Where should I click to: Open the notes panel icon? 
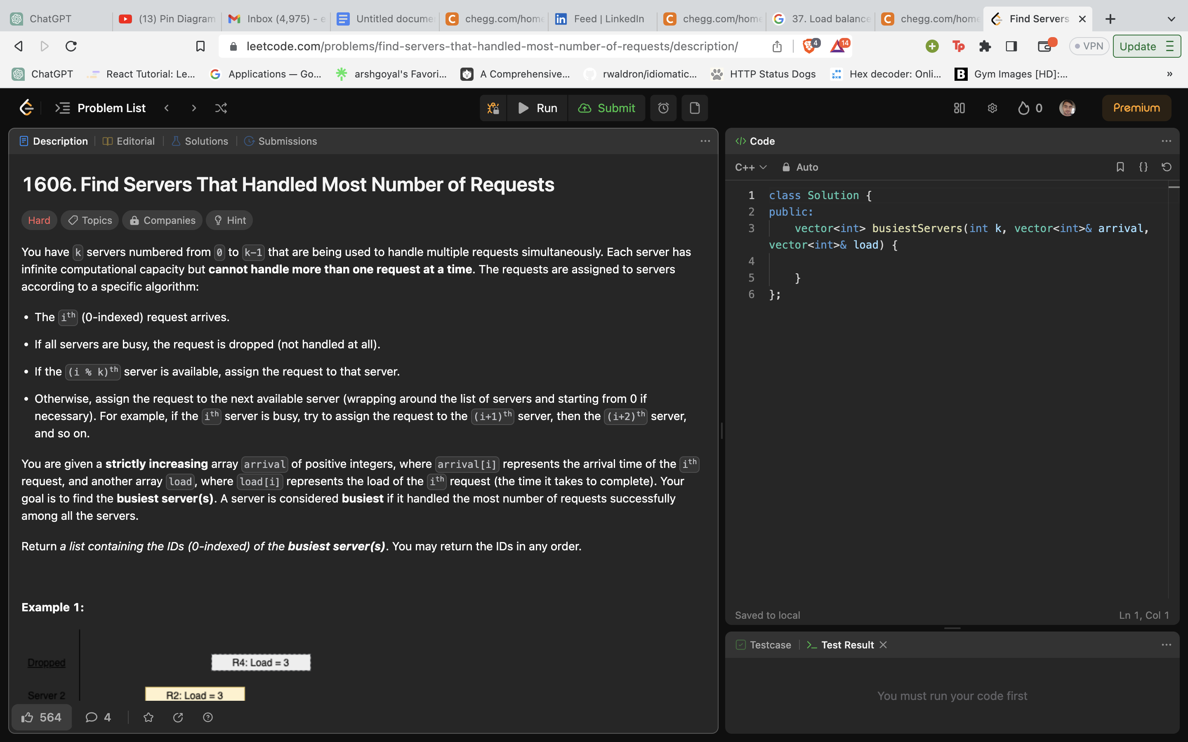coord(695,108)
